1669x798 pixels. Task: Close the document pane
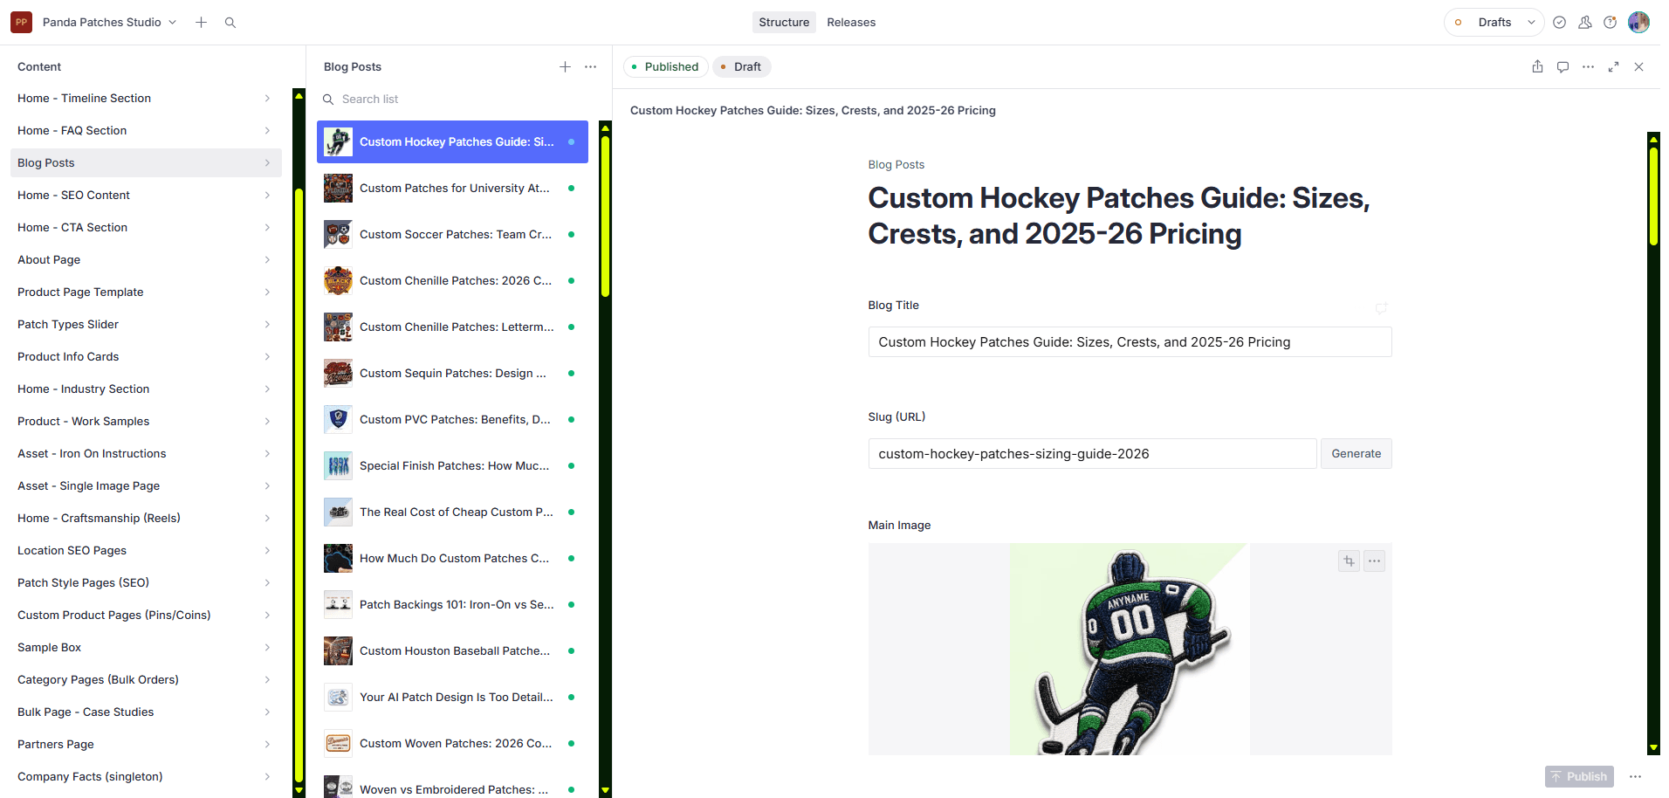[1639, 66]
